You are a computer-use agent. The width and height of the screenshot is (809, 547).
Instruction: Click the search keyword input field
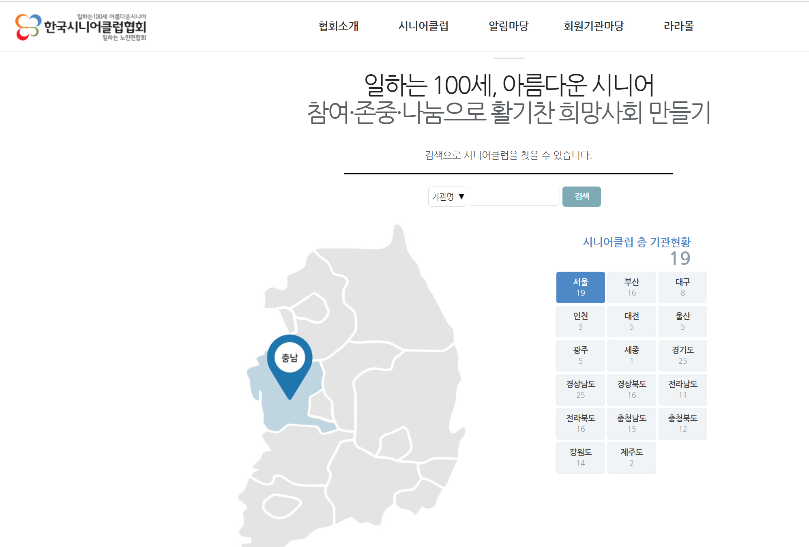[514, 197]
